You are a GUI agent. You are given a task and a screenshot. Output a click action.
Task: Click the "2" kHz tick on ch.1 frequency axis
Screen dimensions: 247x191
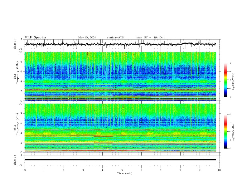[22, 91]
